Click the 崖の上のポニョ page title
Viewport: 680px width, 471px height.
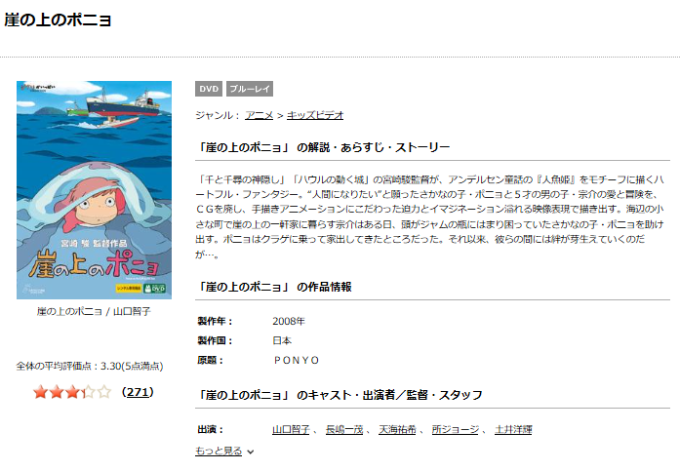[x=58, y=20]
